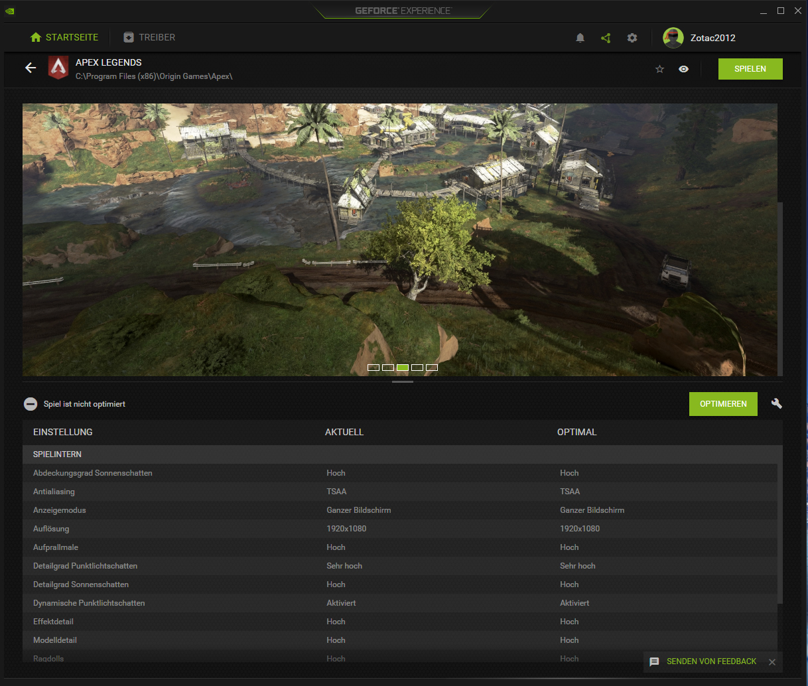Open the Zotac2012 account name
Image resolution: width=808 pixels, height=686 pixels.
pyautogui.click(x=713, y=38)
